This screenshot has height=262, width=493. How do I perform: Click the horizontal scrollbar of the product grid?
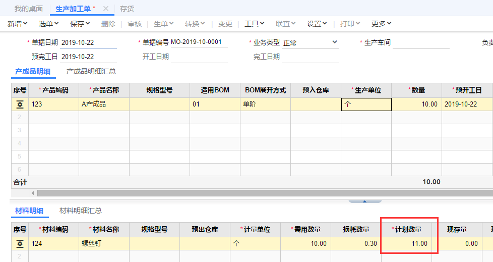252,193
